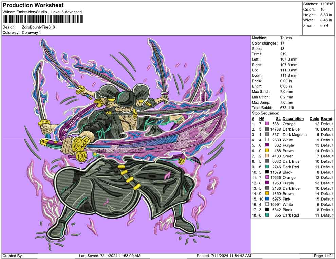Click the Tajima machine value
The height and width of the screenshot is (259, 336).
tap(286, 38)
